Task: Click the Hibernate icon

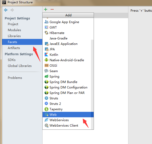Action: 46,33
